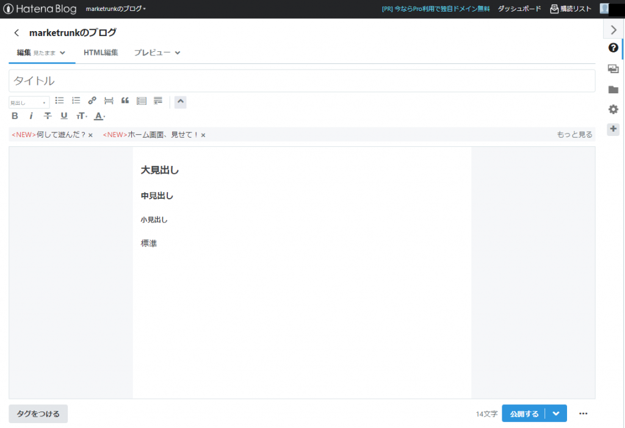625x428 pixels.
Task: Insert a bulleted list
Action: coord(60,101)
